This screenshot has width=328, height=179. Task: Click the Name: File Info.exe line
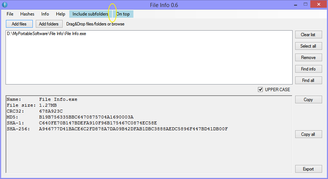pyautogui.click(x=42, y=100)
